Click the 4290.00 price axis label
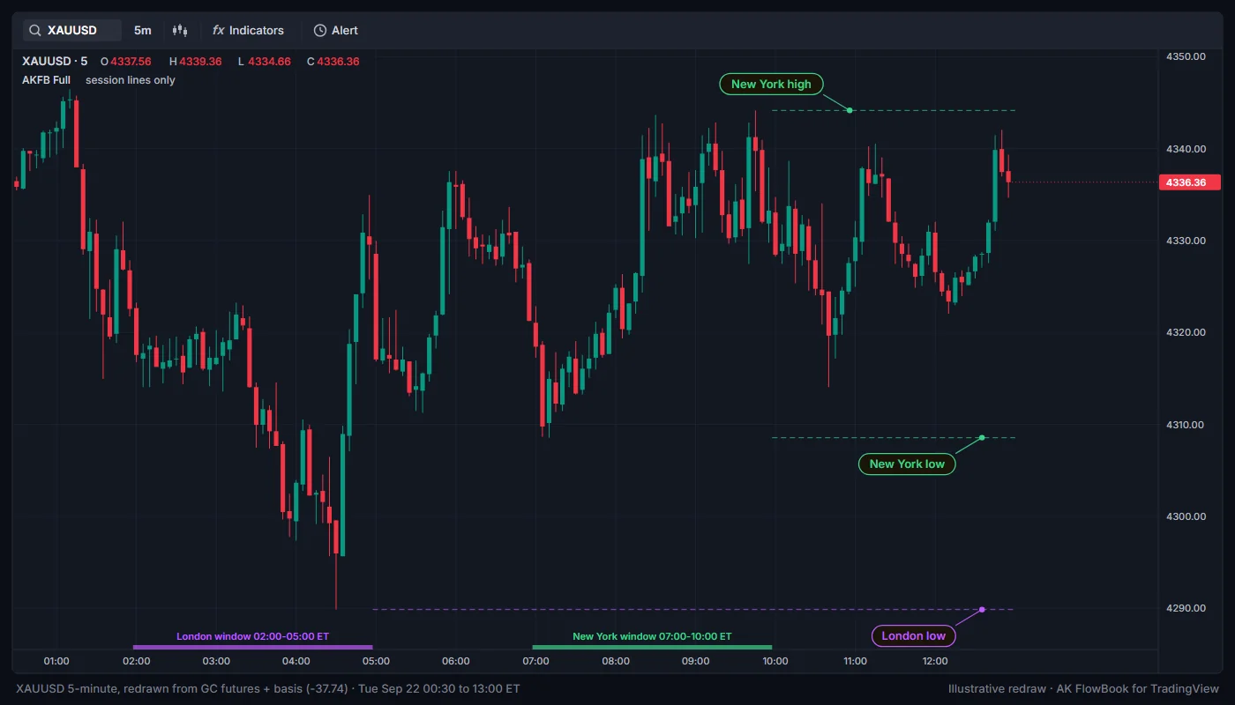1235x705 pixels. click(x=1186, y=608)
